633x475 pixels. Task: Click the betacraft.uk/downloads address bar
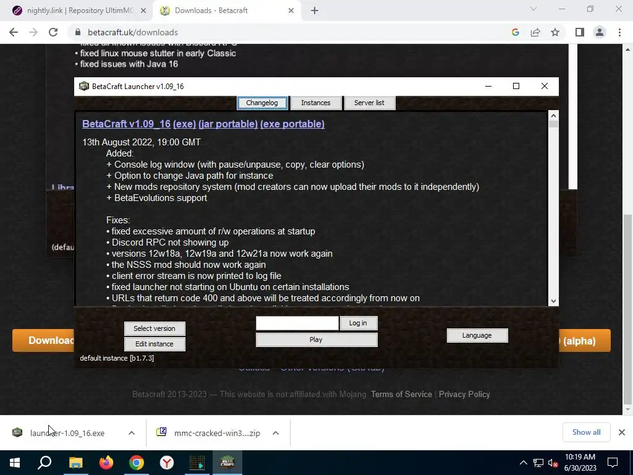(x=283, y=32)
